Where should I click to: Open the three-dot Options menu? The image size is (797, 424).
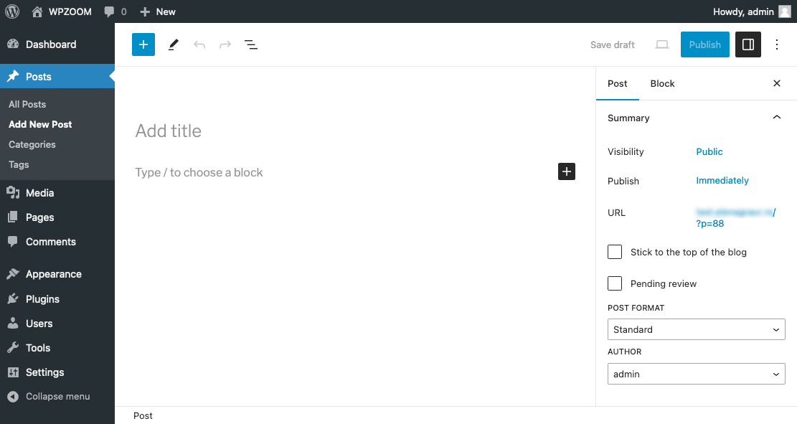click(777, 44)
